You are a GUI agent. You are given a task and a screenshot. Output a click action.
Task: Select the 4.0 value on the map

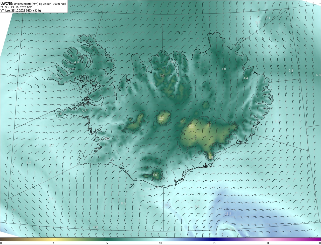(162, 76)
